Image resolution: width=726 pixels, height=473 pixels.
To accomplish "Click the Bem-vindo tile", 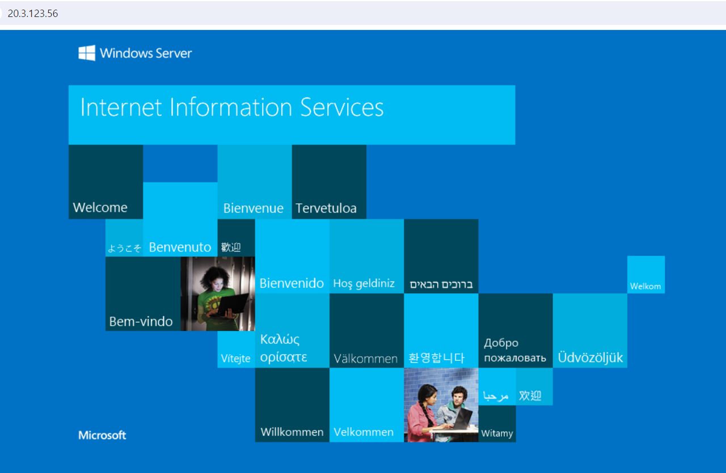I will 143,293.
